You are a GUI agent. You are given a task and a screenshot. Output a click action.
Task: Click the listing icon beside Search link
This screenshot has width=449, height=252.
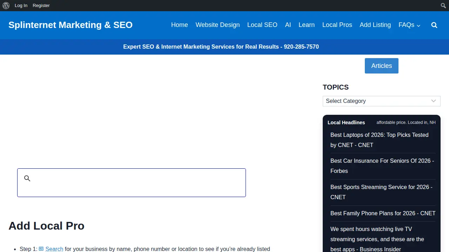(41, 249)
